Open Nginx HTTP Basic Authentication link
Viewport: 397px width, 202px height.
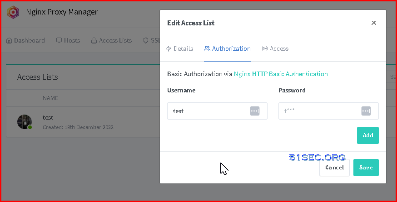coord(281,74)
